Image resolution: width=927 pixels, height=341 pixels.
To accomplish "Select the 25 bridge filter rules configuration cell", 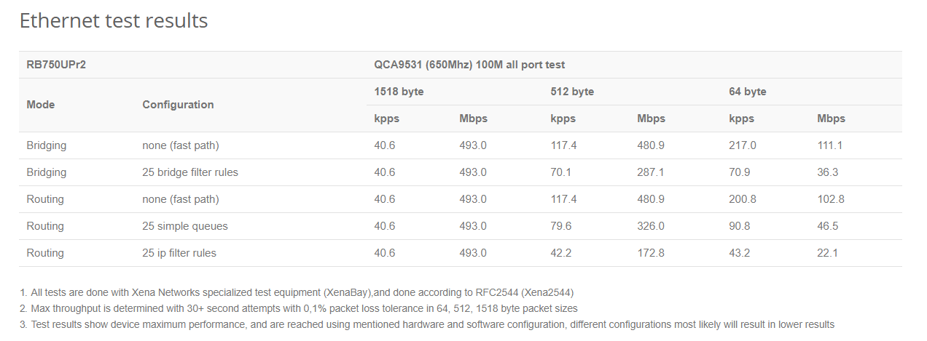I will click(190, 172).
